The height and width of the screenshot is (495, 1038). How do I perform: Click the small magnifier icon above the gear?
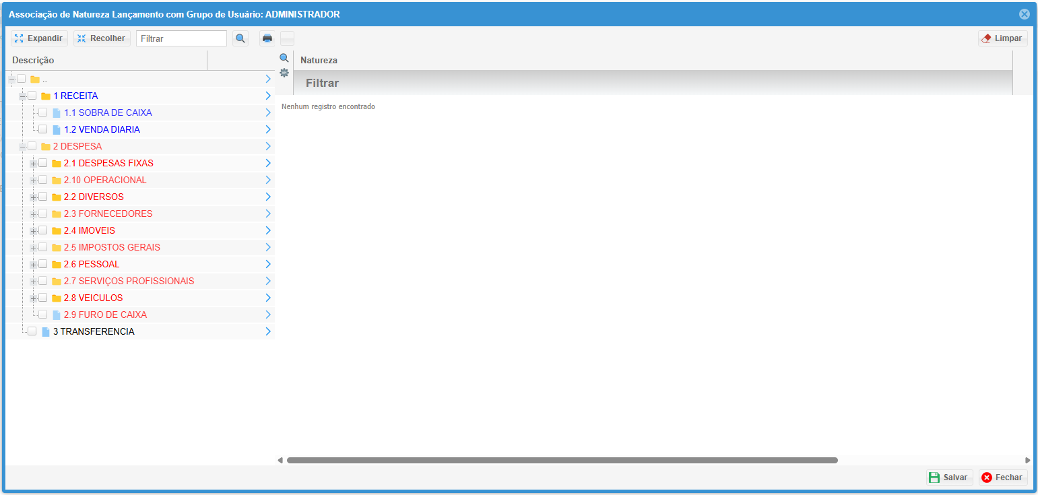[x=284, y=59]
